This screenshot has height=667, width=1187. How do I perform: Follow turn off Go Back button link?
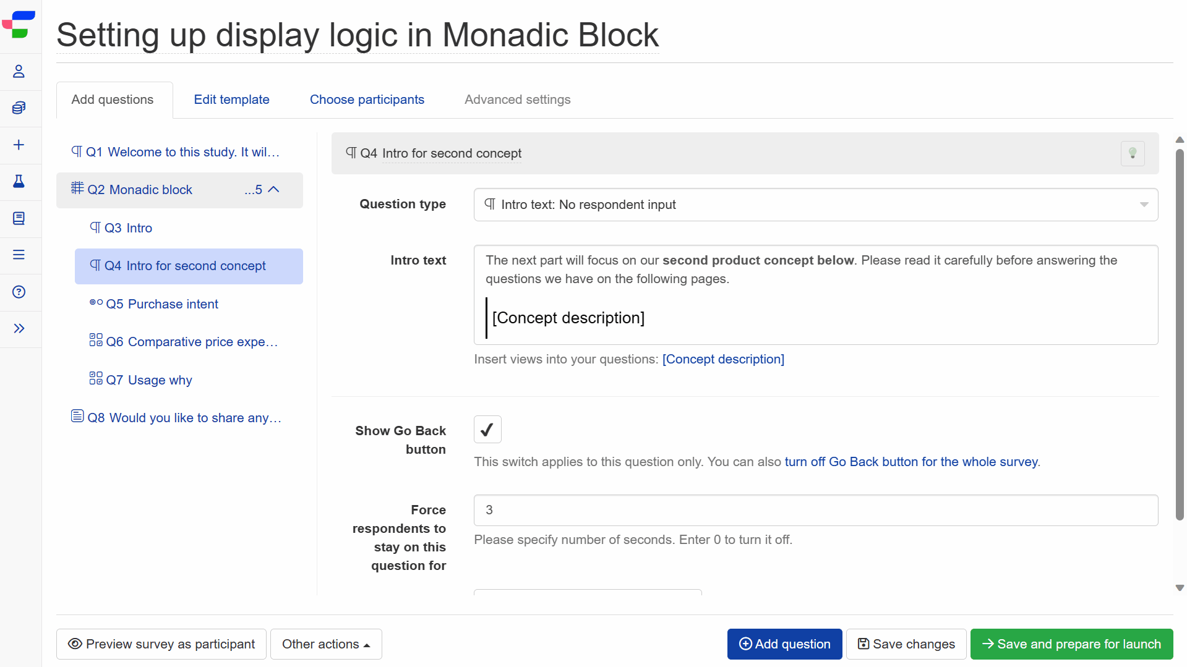click(x=911, y=462)
